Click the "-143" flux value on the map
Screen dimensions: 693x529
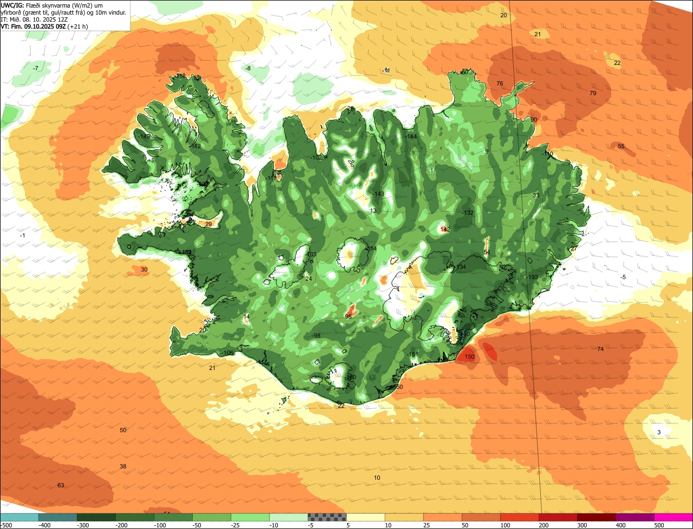click(x=378, y=194)
